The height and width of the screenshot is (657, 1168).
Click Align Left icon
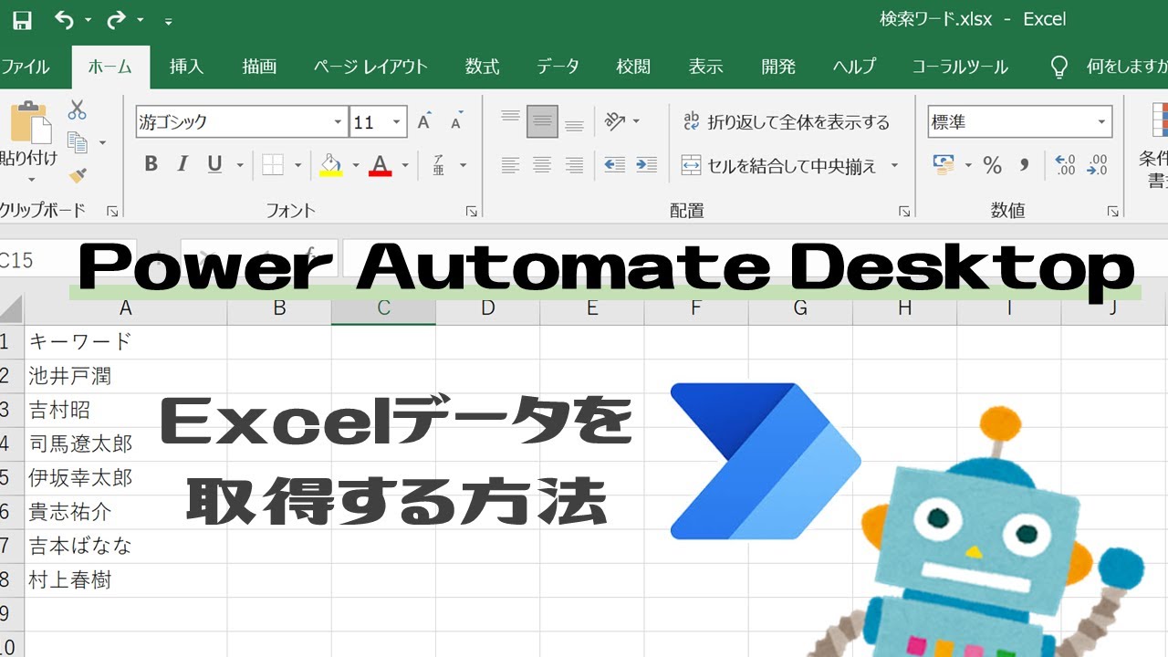coord(511,165)
